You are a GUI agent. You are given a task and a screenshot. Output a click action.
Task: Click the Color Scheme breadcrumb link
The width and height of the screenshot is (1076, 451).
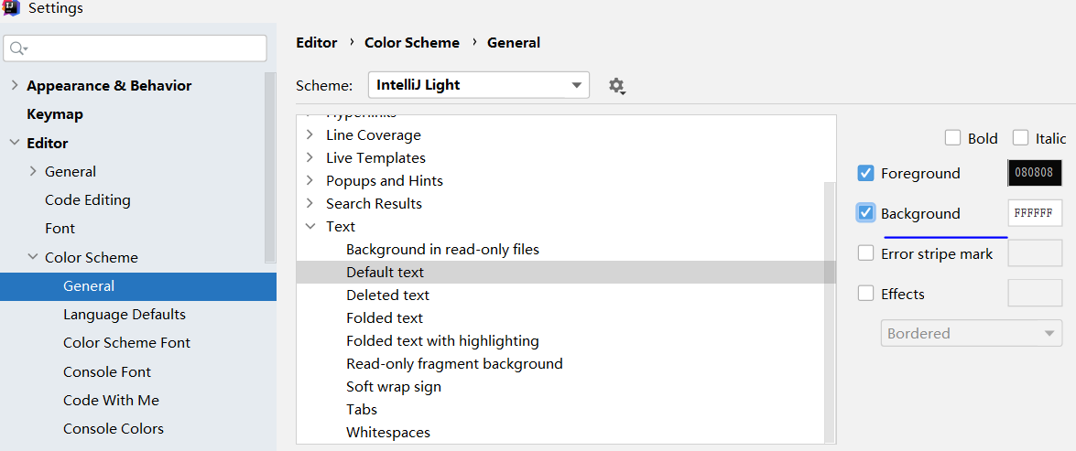coord(411,42)
